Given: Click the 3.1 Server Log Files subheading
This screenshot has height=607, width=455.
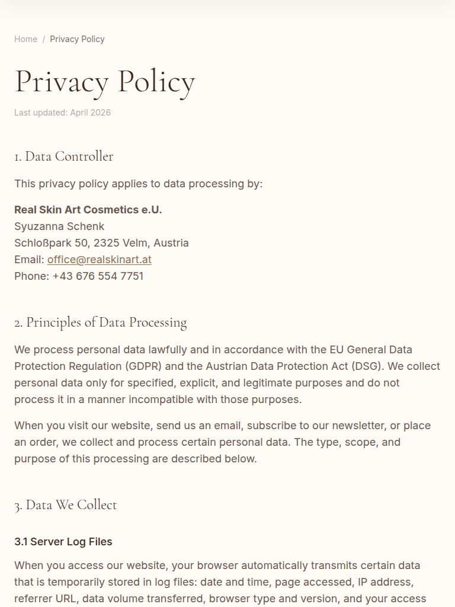Looking at the screenshot, I should pyautogui.click(x=63, y=542).
